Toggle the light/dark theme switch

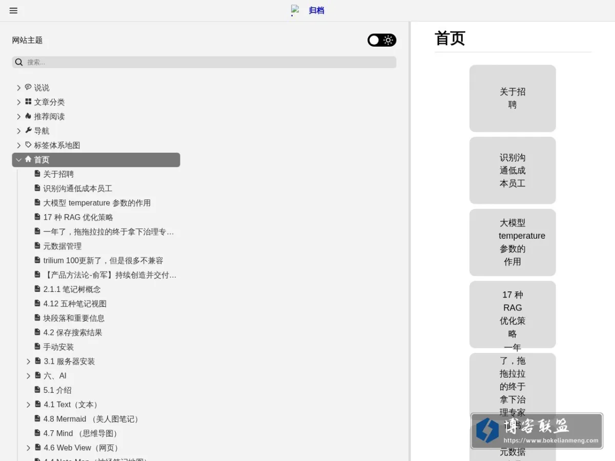point(382,40)
